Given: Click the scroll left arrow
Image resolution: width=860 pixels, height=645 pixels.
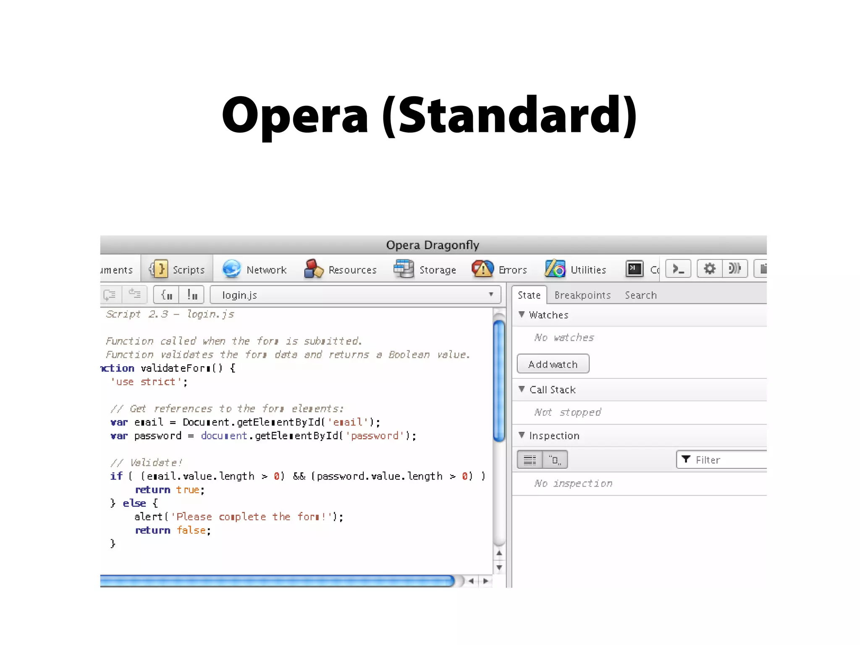Looking at the screenshot, I should (x=471, y=581).
